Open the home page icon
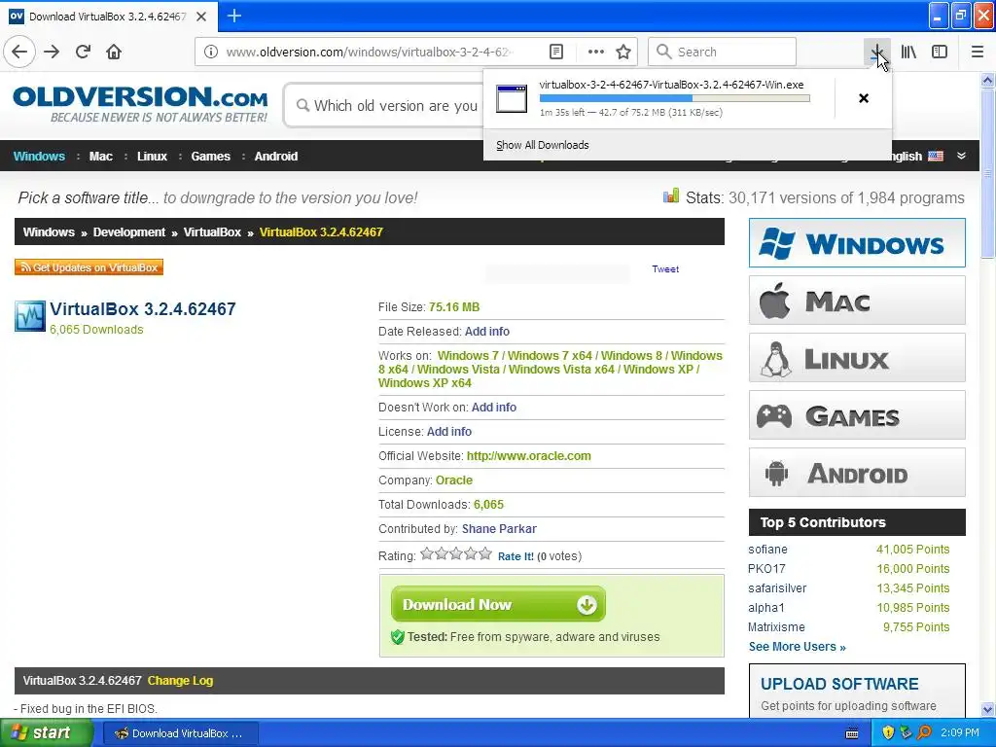The image size is (996, 747). (x=114, y=52)
